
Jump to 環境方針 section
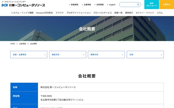(x=106, y=55)
